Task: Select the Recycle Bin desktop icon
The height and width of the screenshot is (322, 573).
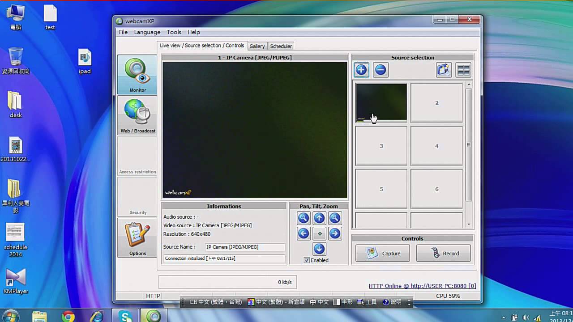Action: click(16, 60)
